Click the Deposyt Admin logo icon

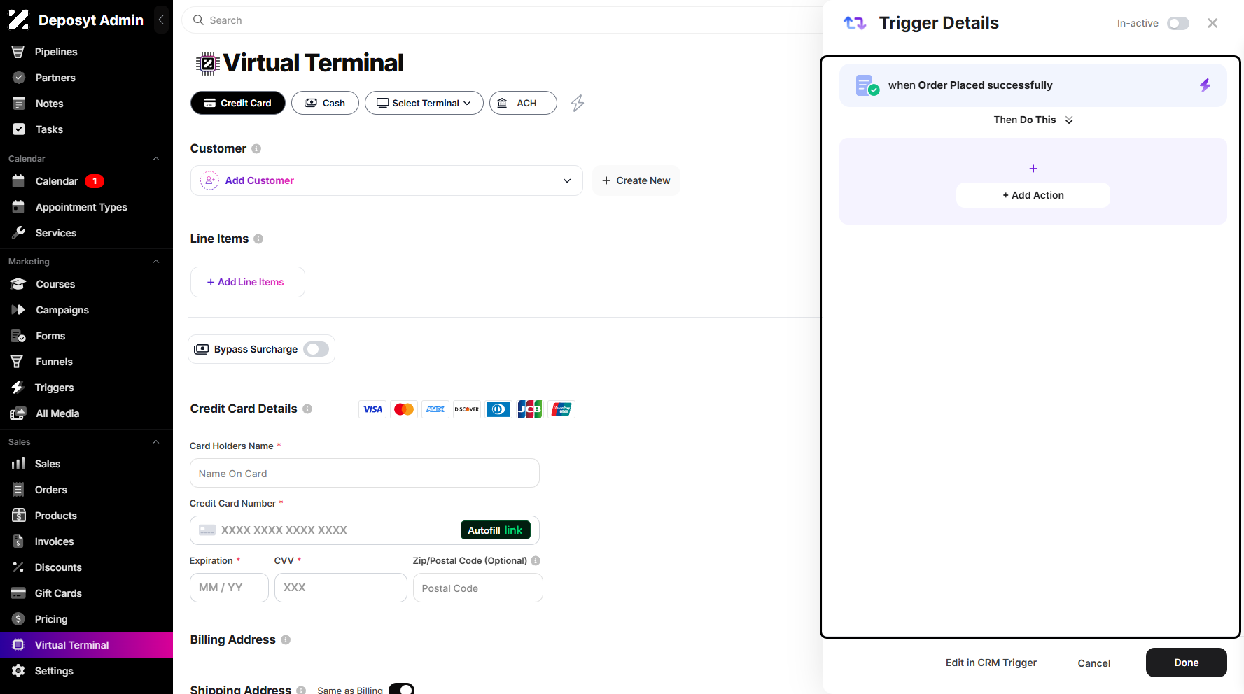pyautogui.click(x=19, y=20)
